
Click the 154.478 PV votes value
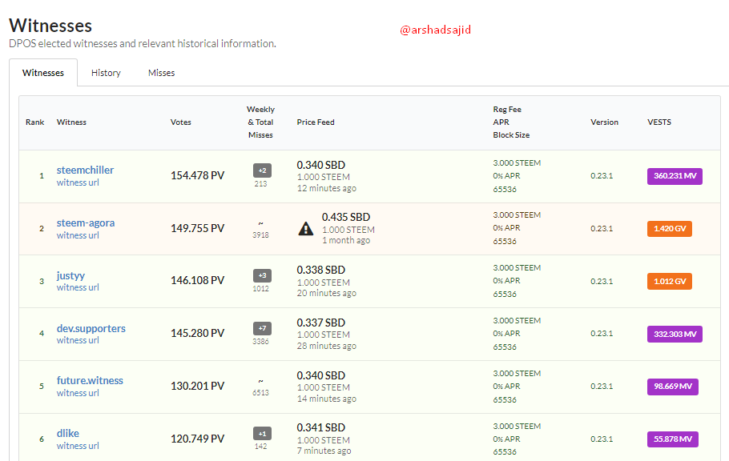coord(198,175)
